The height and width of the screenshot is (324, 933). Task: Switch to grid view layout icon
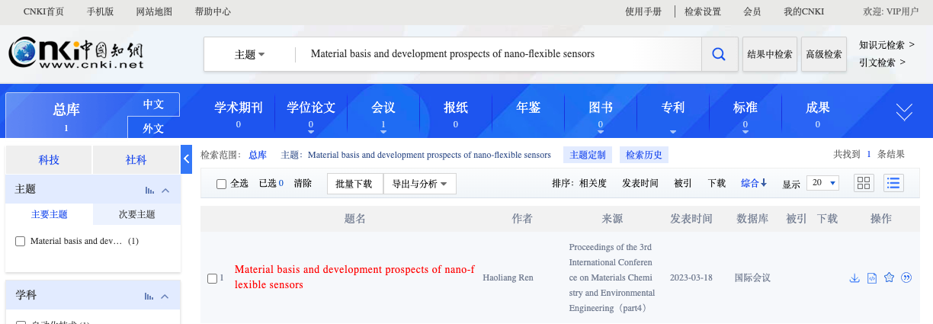(x=864, y=183)
